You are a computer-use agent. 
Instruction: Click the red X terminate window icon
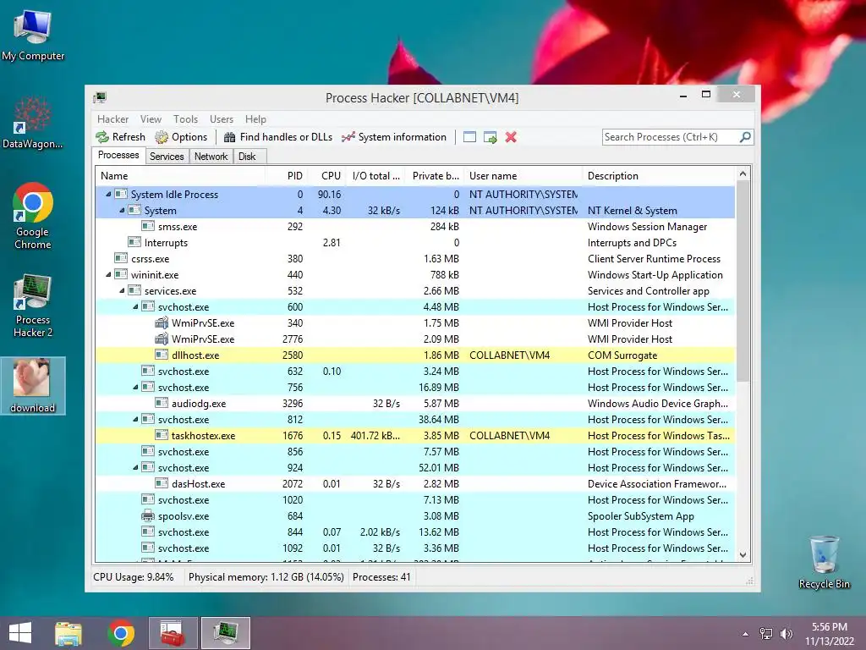(511, 137)
